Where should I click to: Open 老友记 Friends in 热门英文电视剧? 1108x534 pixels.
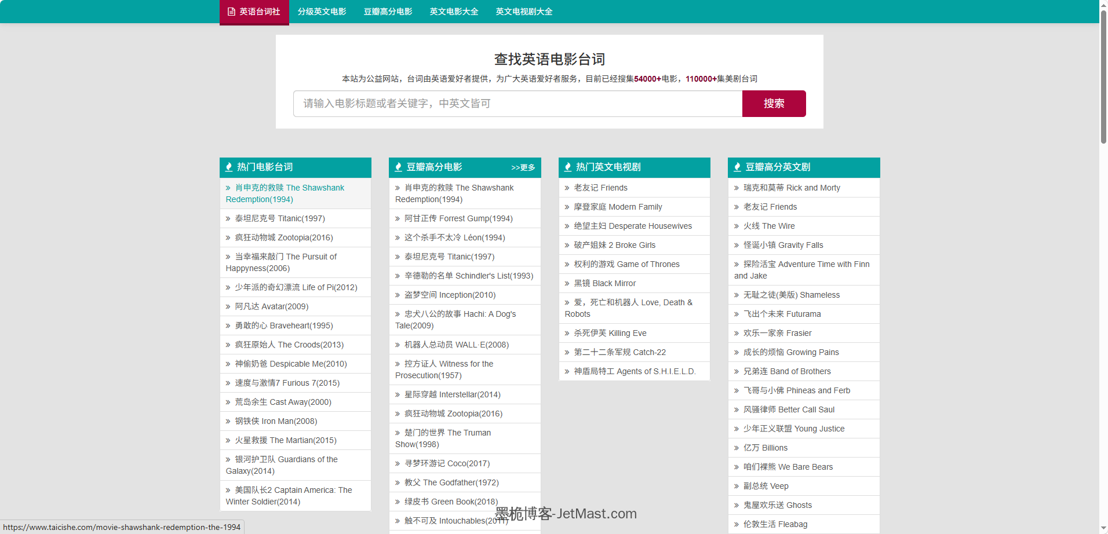(600, 188)
